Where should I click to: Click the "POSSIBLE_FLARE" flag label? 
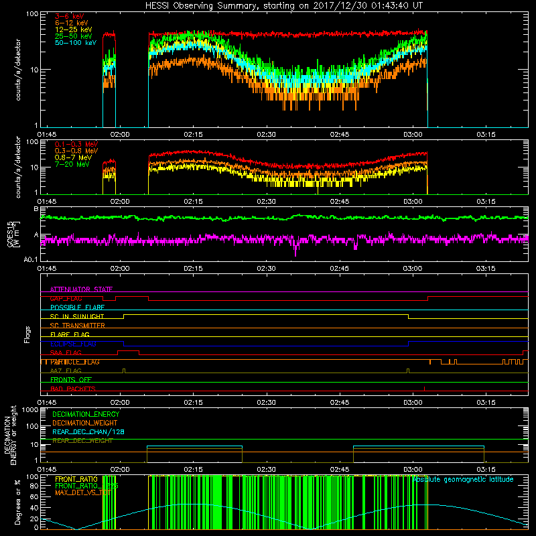click(x=77, y=308)
